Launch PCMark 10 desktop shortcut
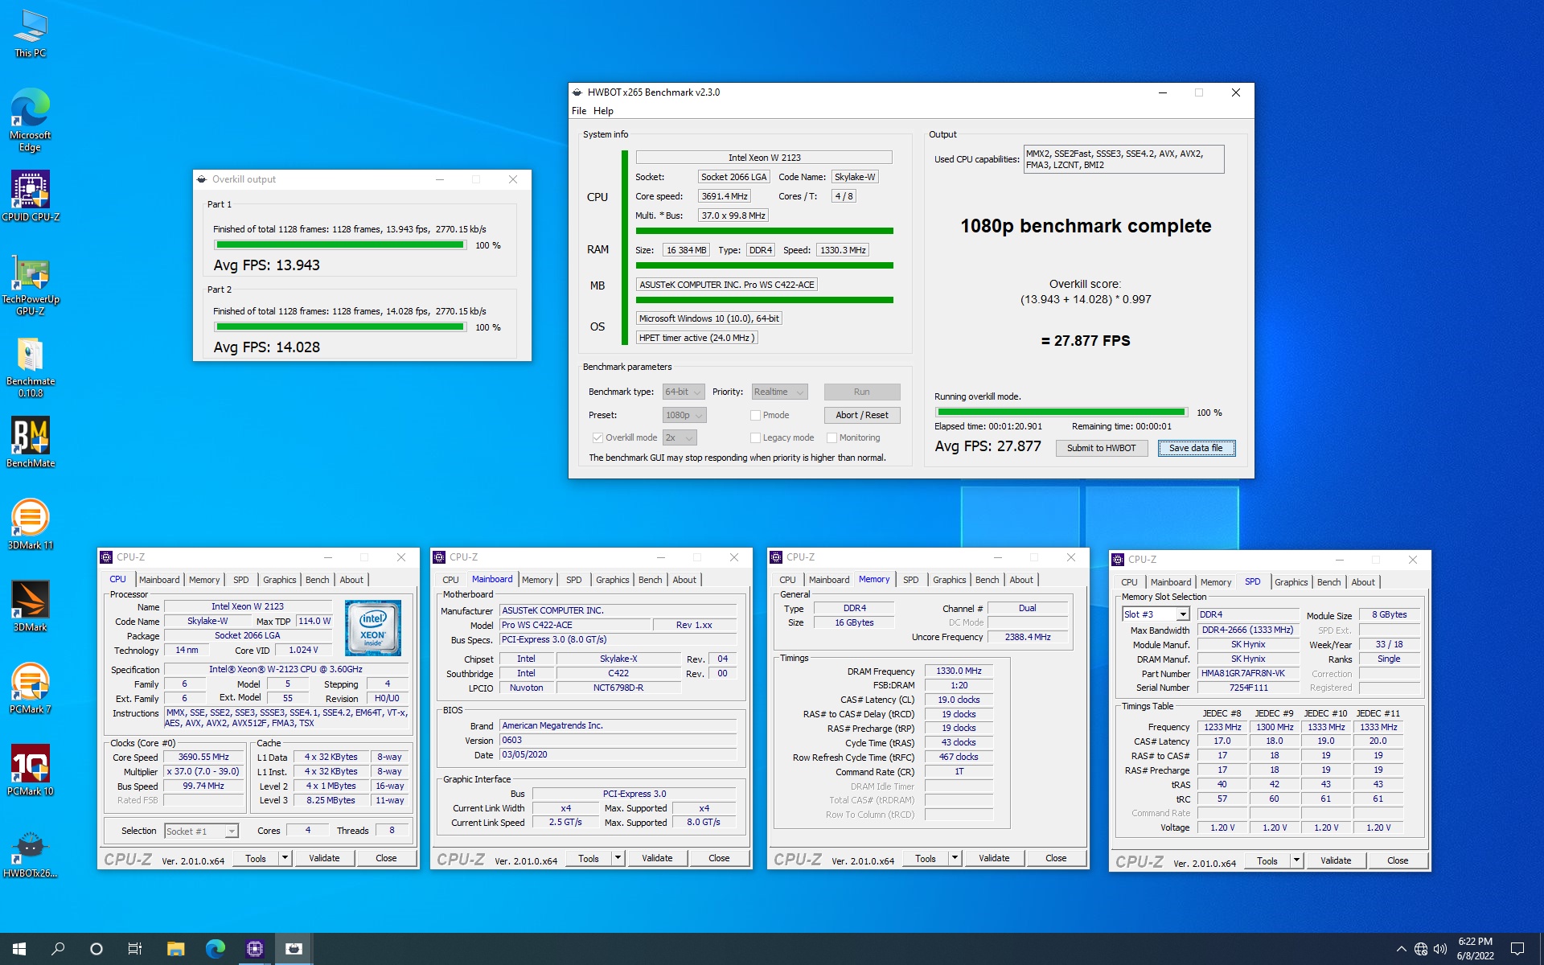Viewport: 1544px width, 965px height. pyautogui.click(x=31, y=770)
